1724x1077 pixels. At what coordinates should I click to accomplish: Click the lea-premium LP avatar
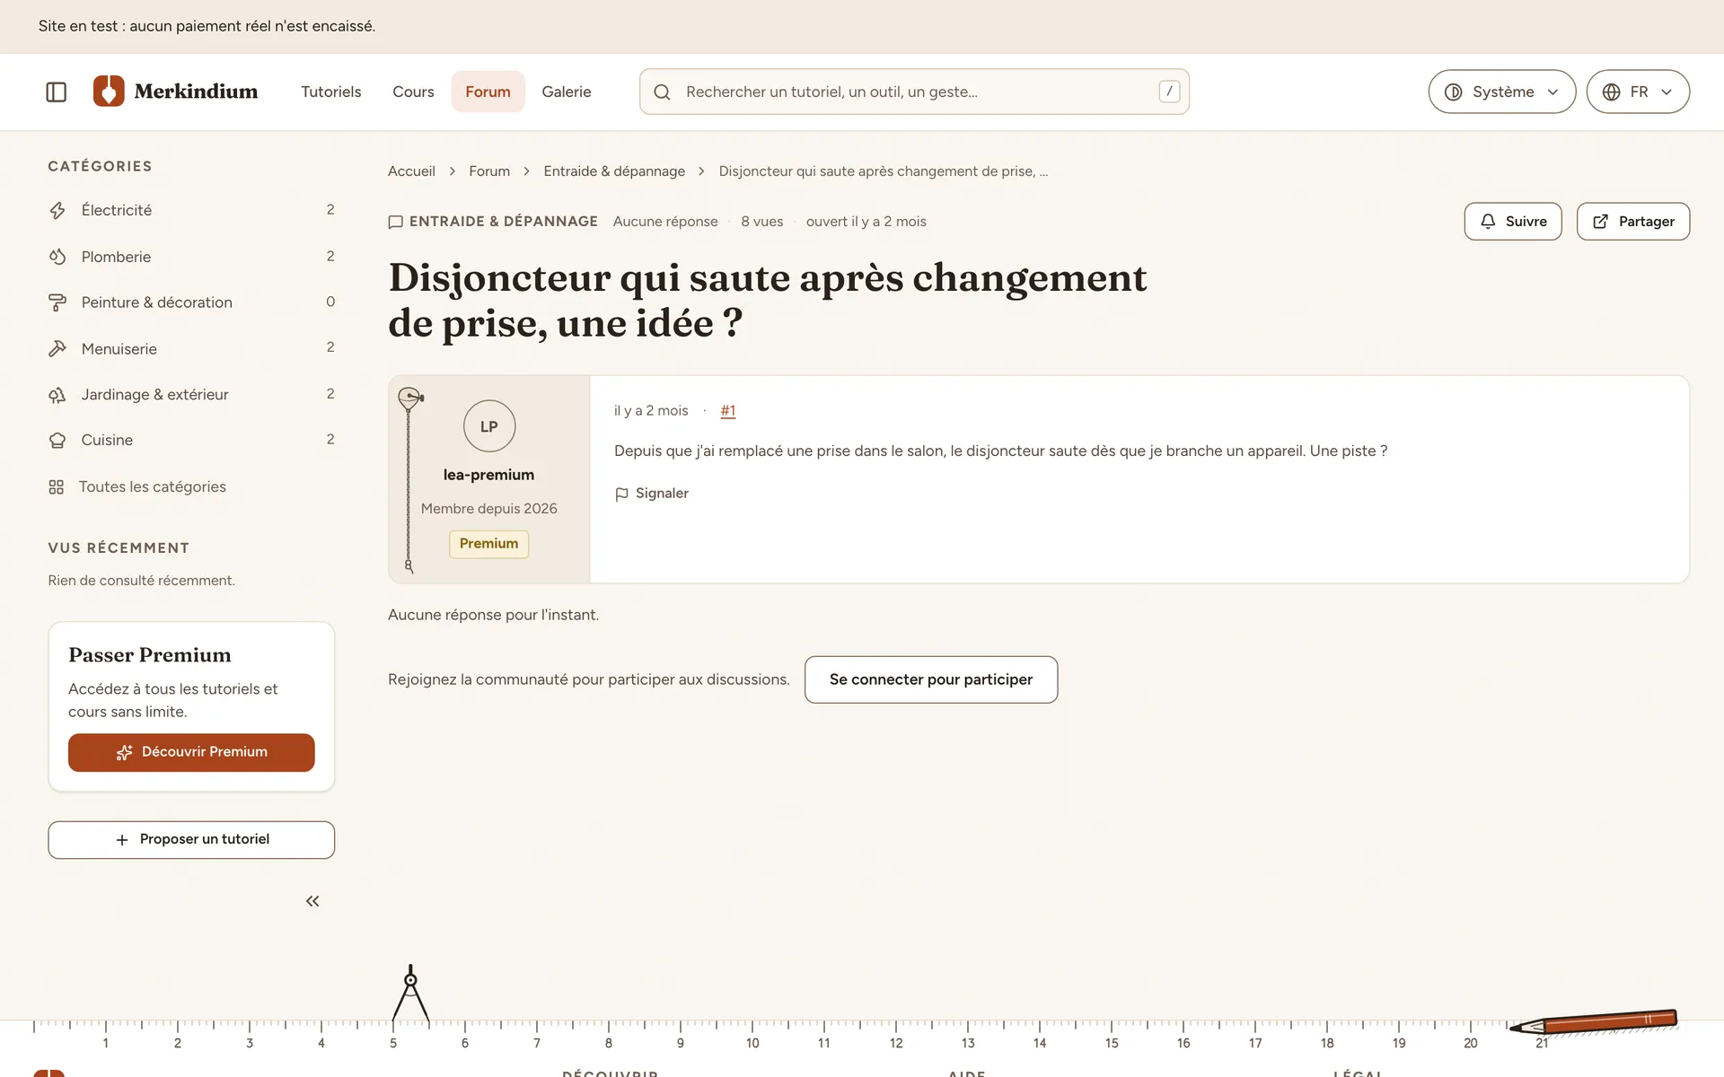[x=489, y=426]
